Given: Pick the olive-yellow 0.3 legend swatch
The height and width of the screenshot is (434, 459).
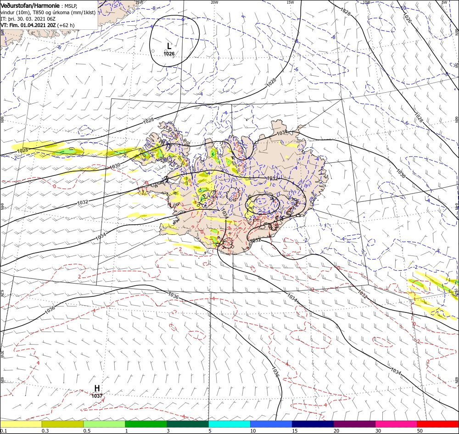Looking at the screenshot, I should pos(62,424).
